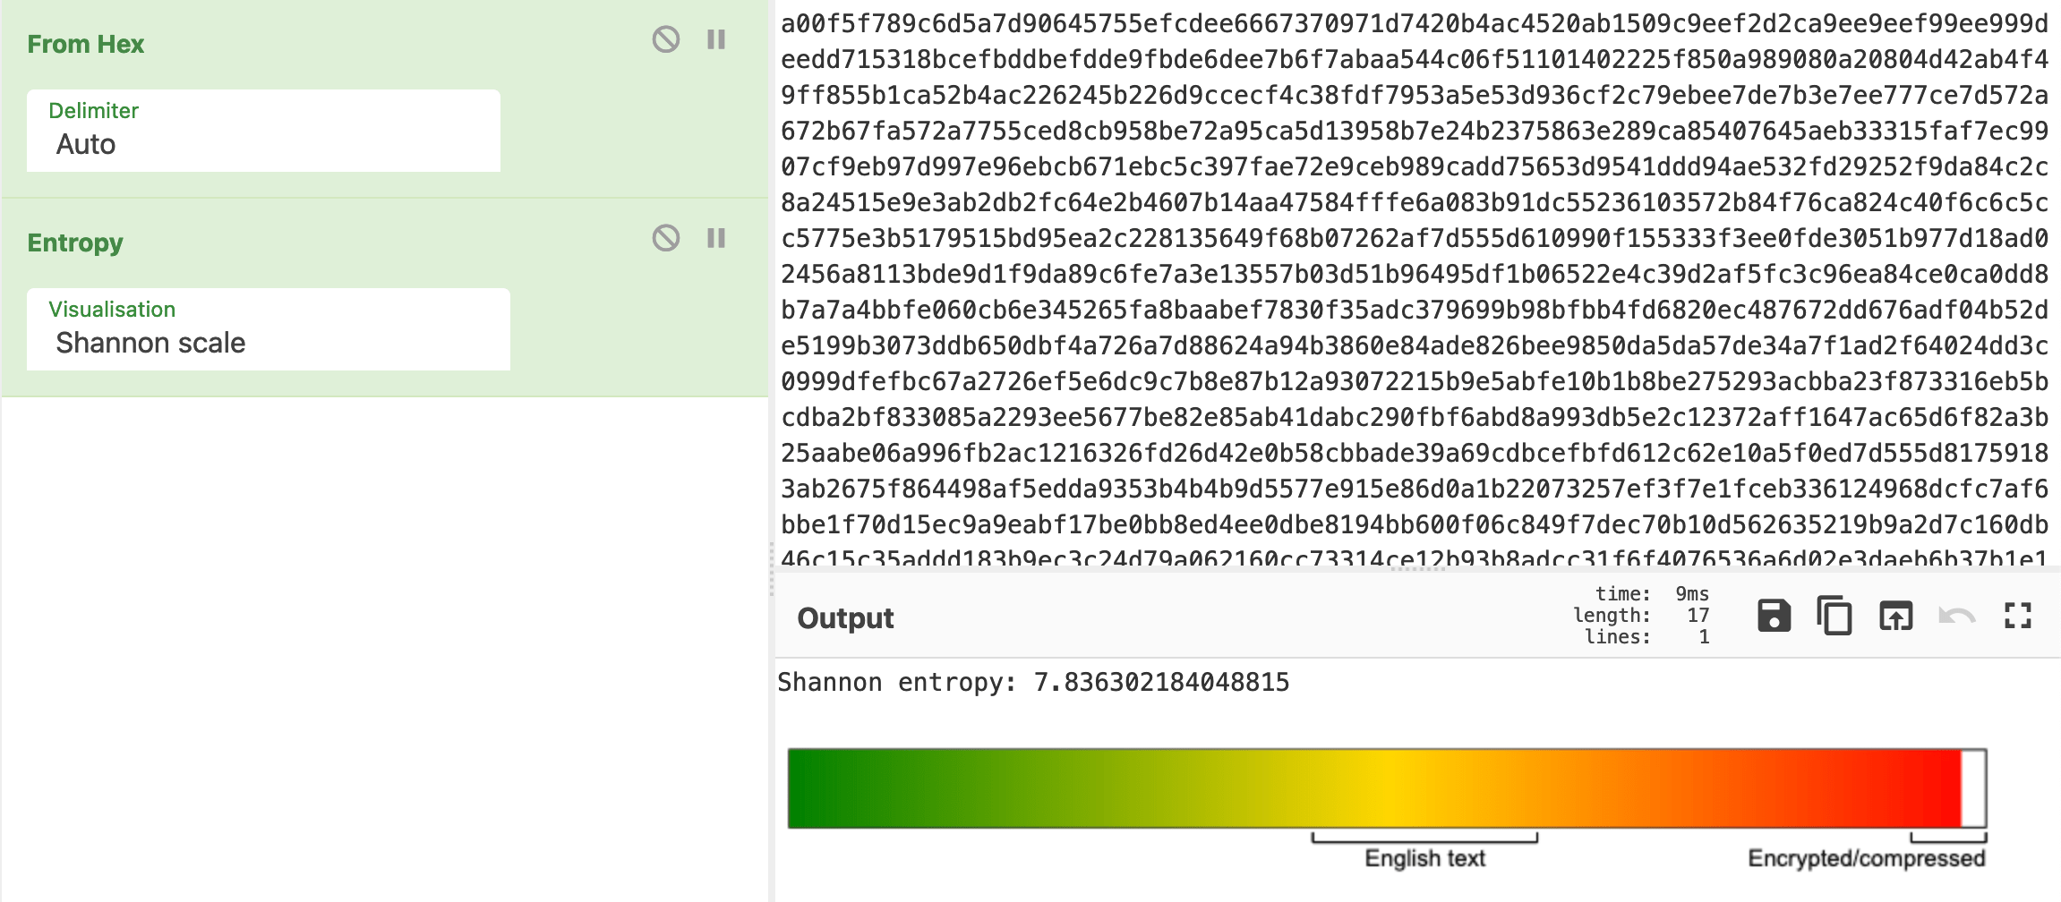The width and height of the screenshot is (2061, 902).
Task: Click the Shannon entropy result text
Action: click(x=1033, y=683)
